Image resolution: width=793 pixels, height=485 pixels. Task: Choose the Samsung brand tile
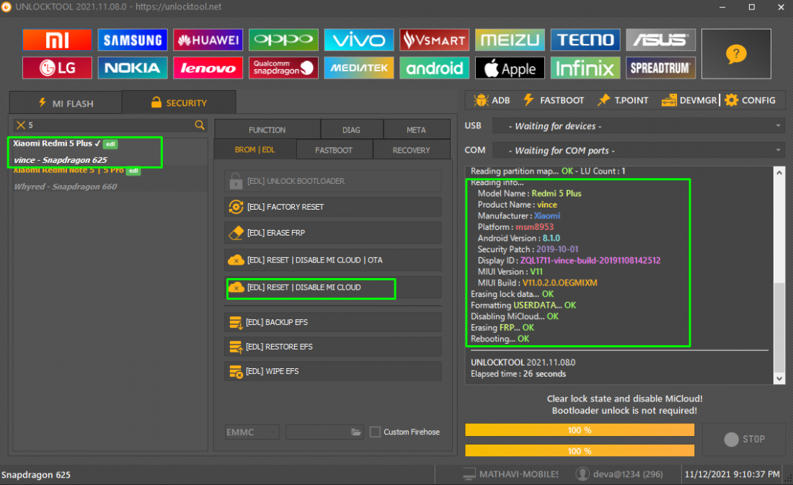click(133, 40)
